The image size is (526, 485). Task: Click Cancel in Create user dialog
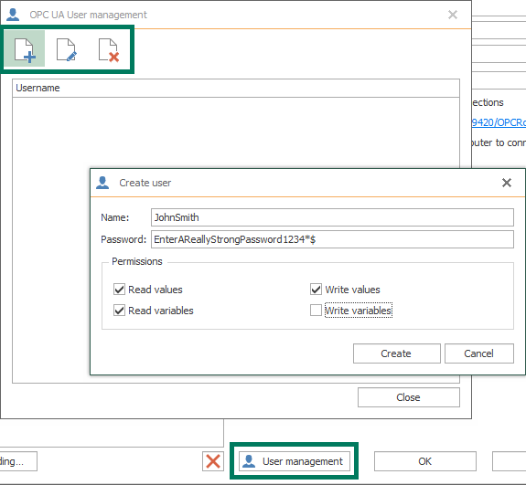[x=479, y=353]
